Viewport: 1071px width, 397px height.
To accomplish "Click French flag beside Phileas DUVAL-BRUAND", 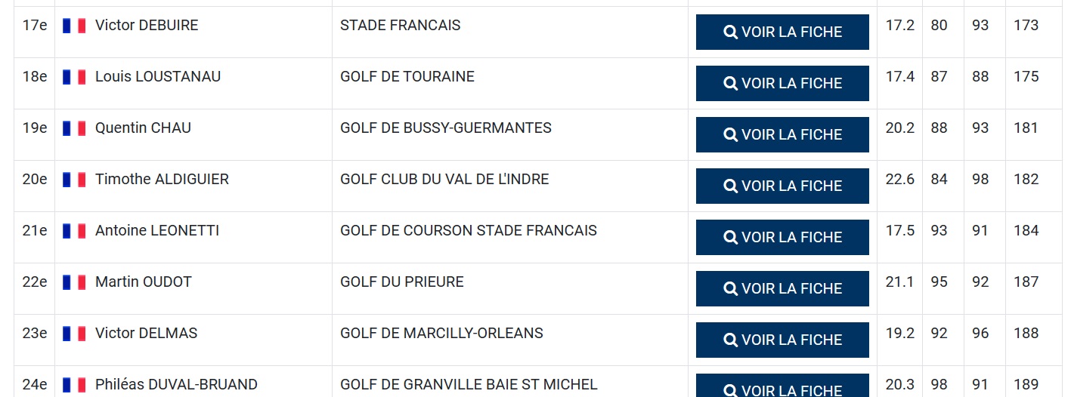I will pos(74,385).
